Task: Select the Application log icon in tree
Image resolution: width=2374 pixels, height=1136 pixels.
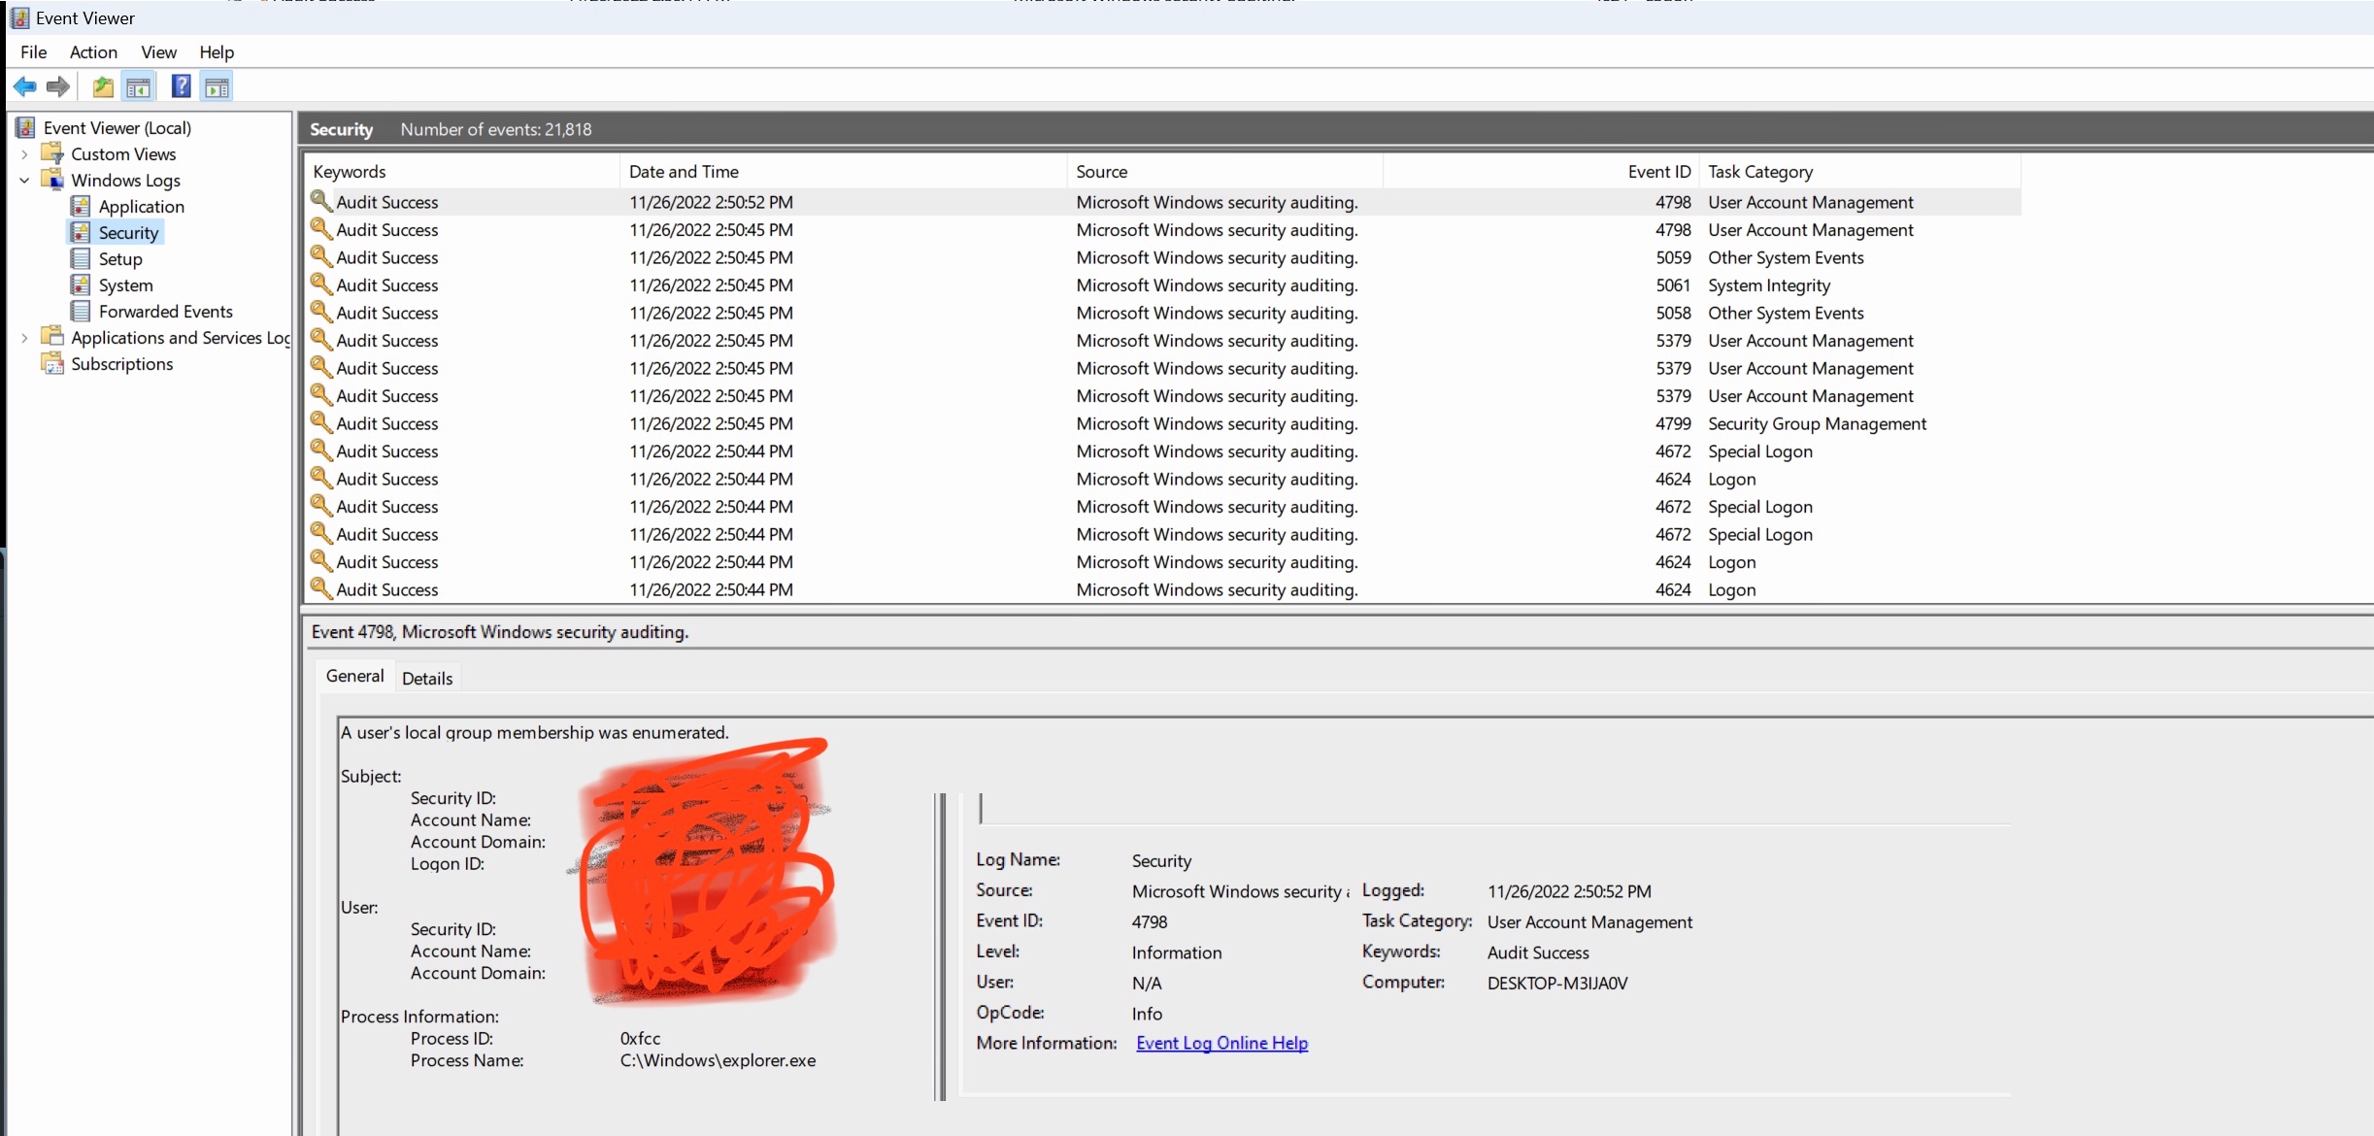Action: pos(82,207)
